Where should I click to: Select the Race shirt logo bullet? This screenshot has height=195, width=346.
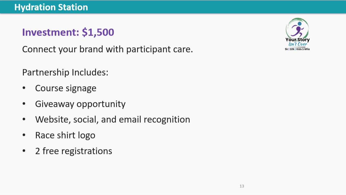(65, 135)
